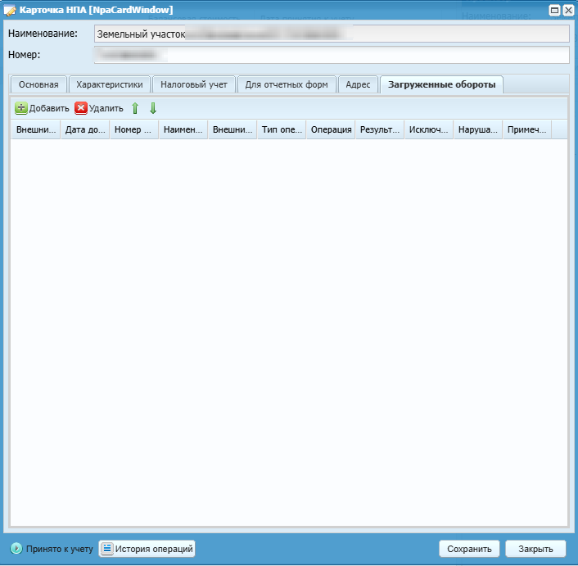Close the card with the title bar X

567,10
